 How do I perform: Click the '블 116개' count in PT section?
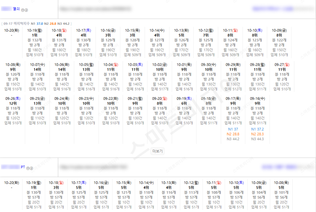click(169, 193)
